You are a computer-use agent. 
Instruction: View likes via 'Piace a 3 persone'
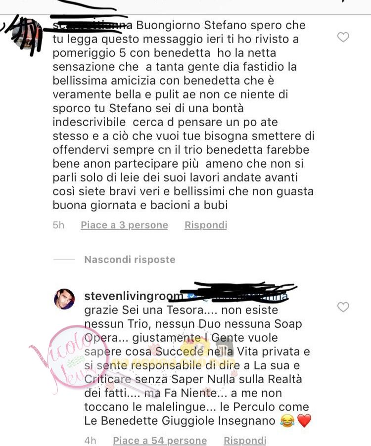(x=124, y=225)
